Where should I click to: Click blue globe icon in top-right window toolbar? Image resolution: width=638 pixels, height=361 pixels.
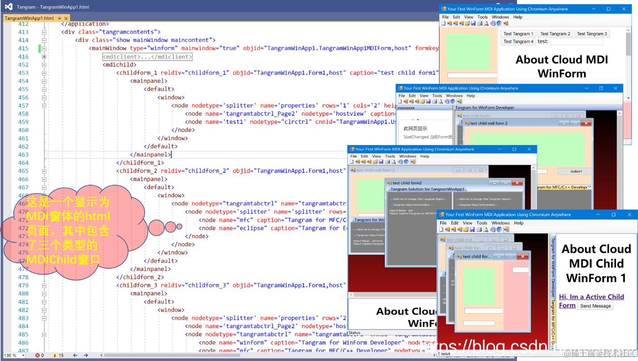(499, 23)
